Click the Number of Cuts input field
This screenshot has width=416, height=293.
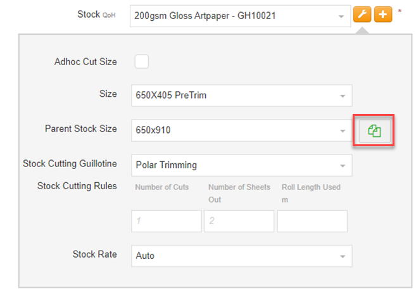pos(167,221)
